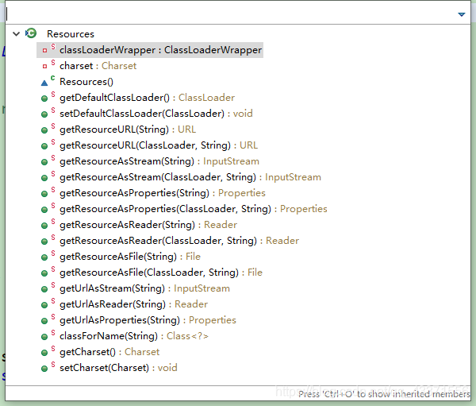The width and height of the screenshot is (476, 406).
Task: Select getResourceAsStream(String) method
Action: [159, 161]
